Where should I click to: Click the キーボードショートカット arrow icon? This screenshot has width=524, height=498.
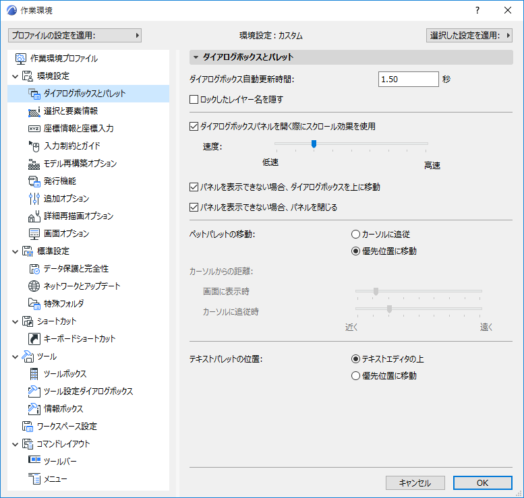(x=34, y=339)
